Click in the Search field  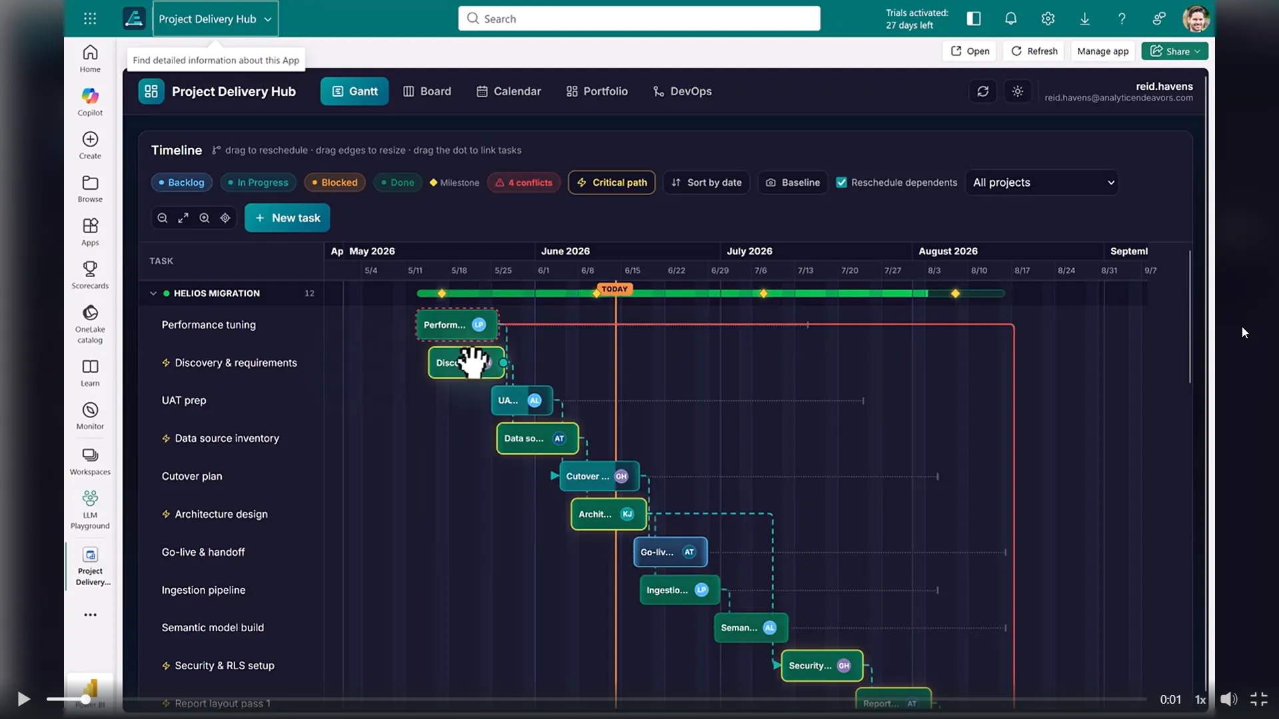639,19
